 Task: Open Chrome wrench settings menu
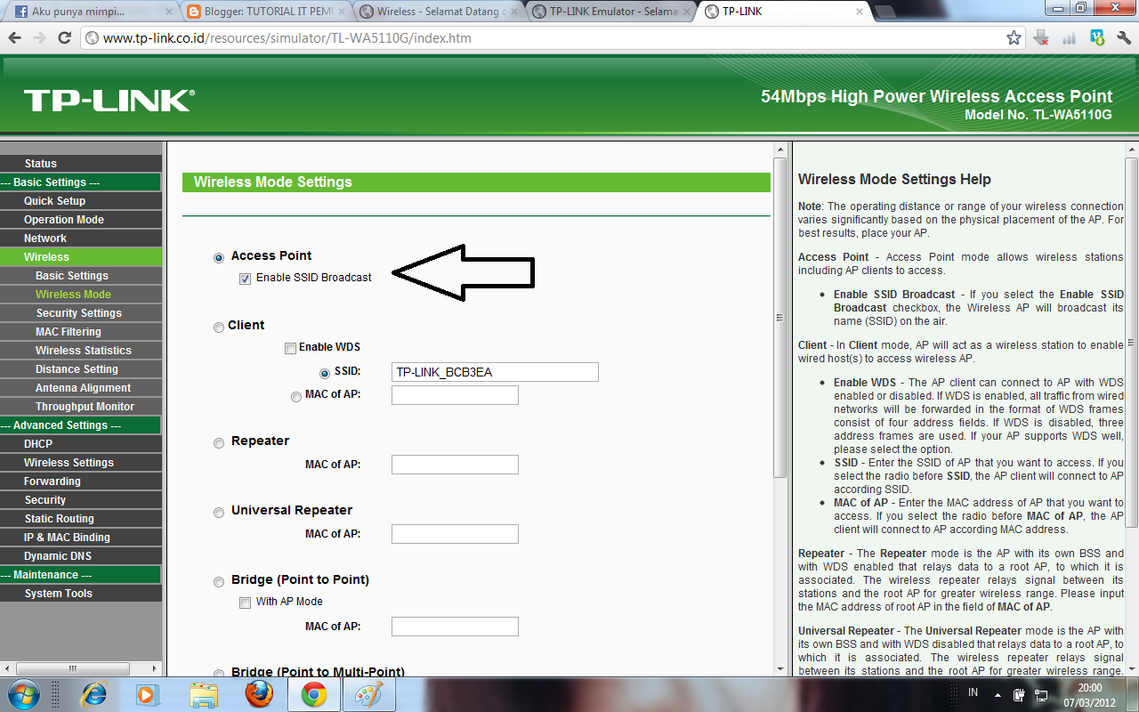click(x=1123, y=38)
